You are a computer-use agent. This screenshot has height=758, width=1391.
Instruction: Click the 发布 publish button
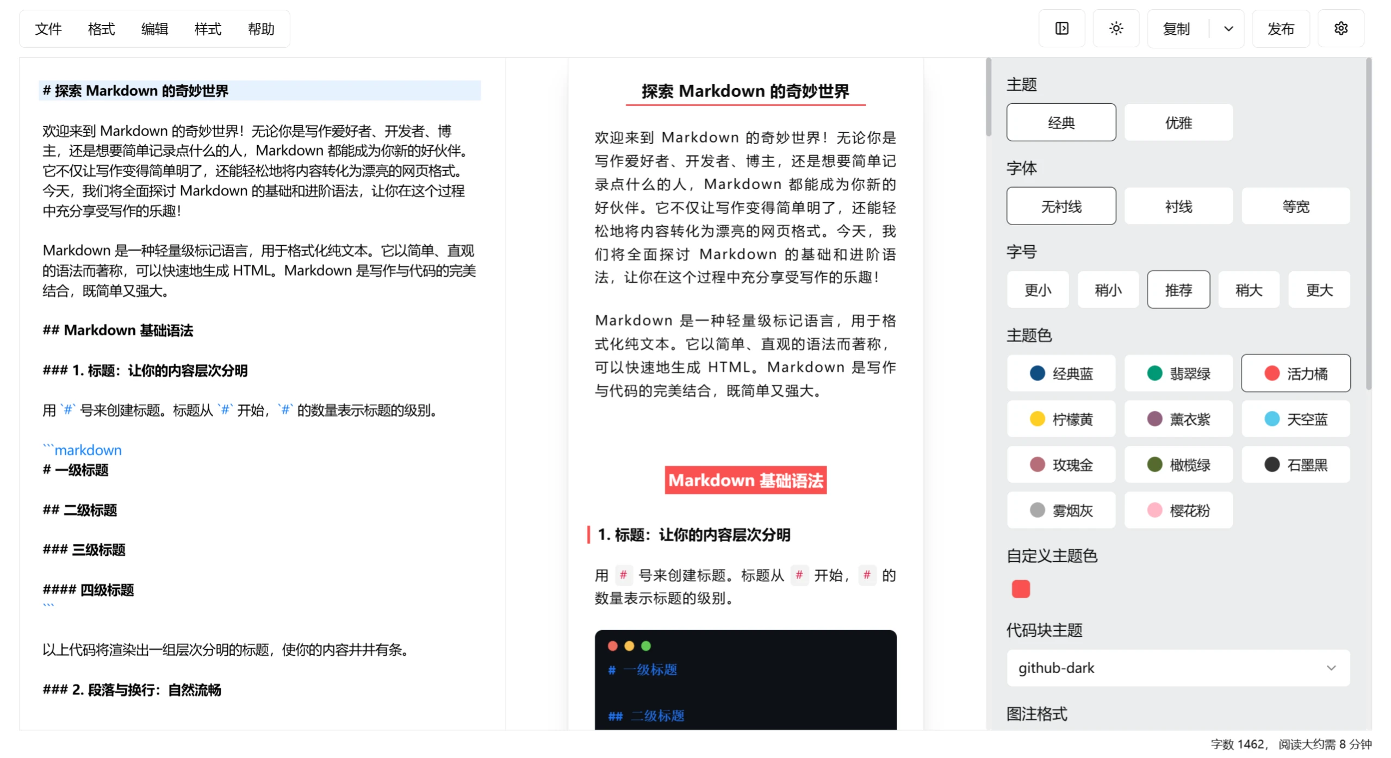tap(1281, 28)
